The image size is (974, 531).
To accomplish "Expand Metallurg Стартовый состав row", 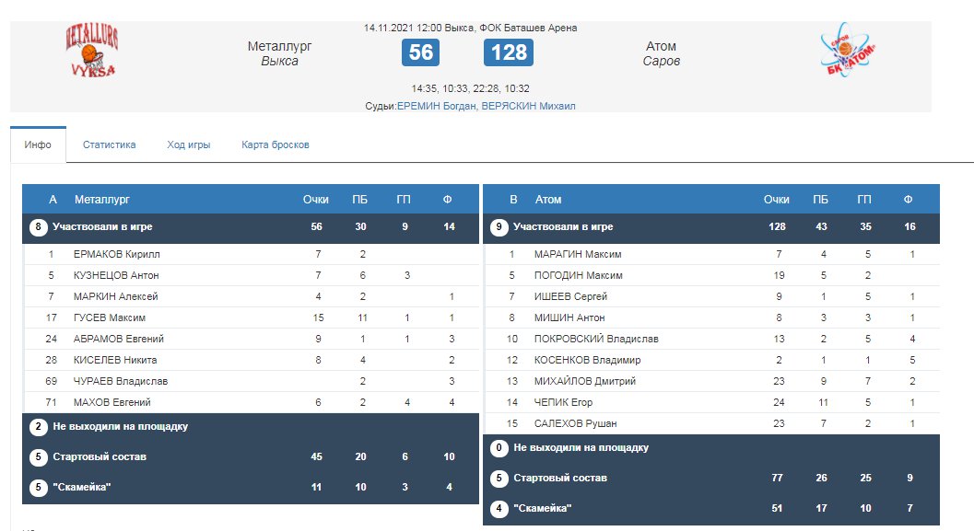I will coord(100,456).
